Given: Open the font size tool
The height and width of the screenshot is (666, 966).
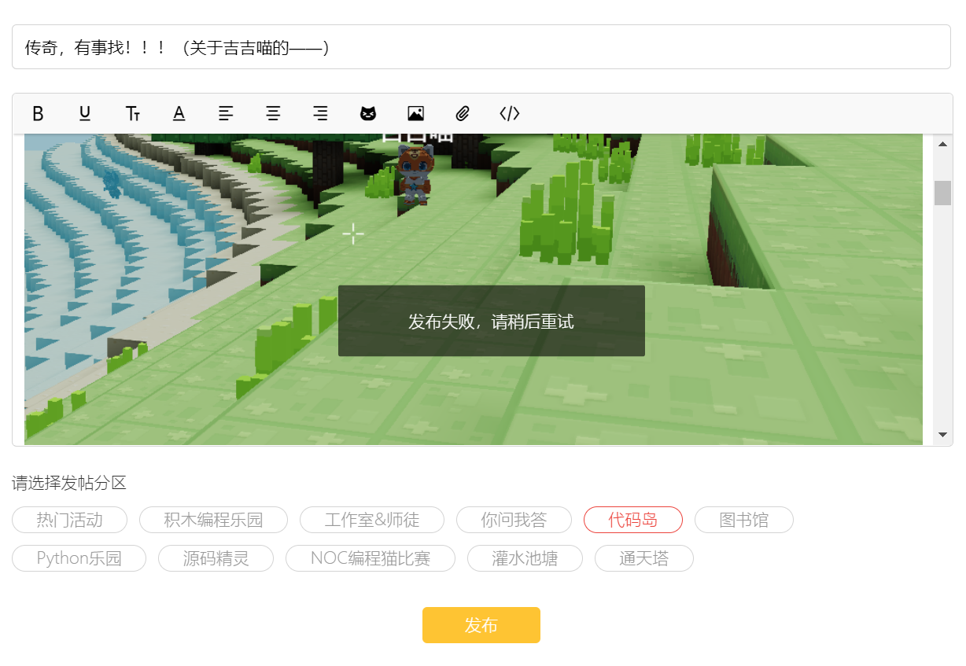Looking at the screenshot, I should pos(132,113).
